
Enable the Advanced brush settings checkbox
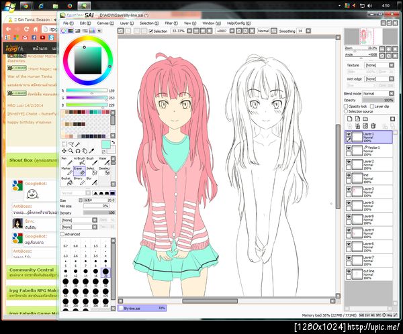pyautogui.click(x=62, y=234)
